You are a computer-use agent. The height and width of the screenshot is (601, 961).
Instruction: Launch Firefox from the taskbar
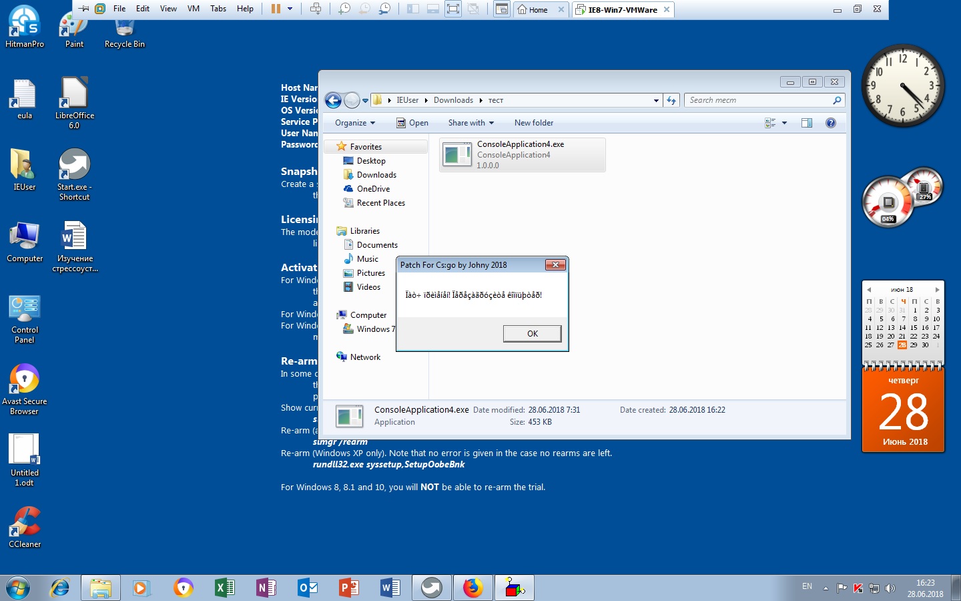pyautogui.click(x=472, y=588)
